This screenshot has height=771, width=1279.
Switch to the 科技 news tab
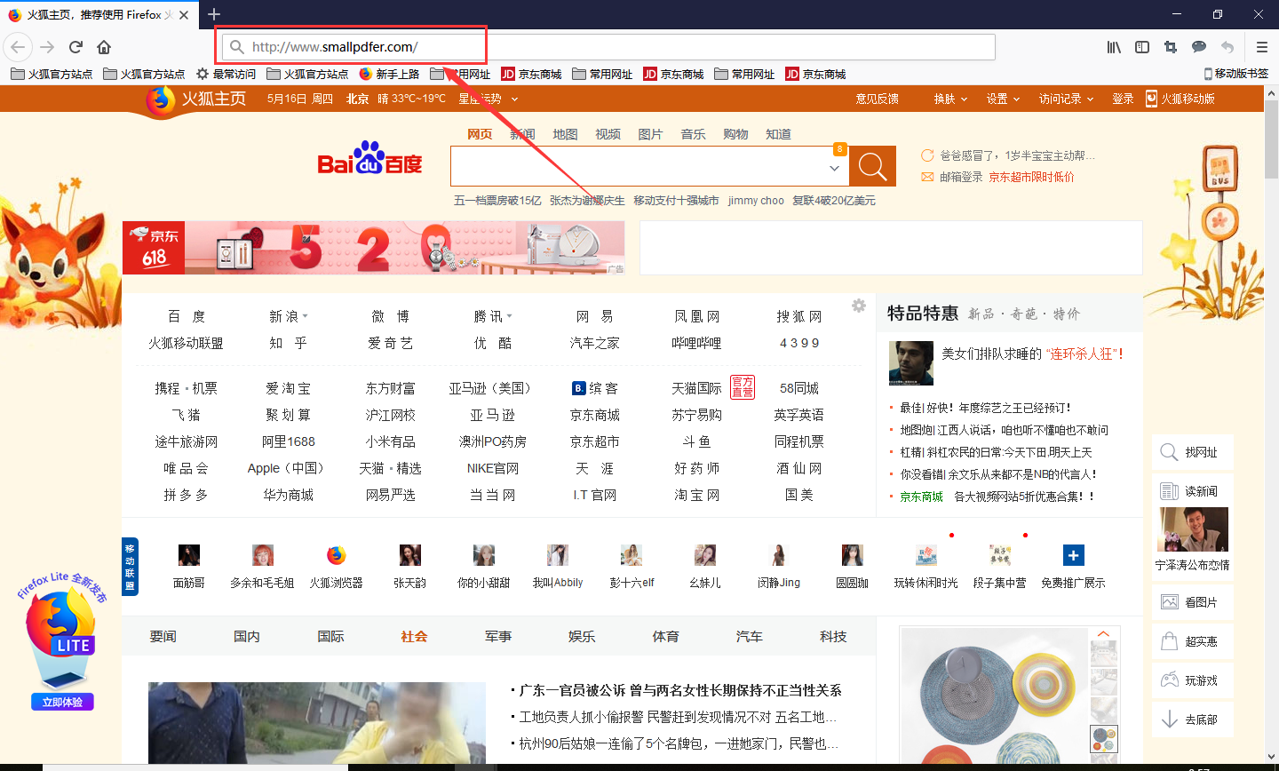pyautogui.click(x=833, y=636)
